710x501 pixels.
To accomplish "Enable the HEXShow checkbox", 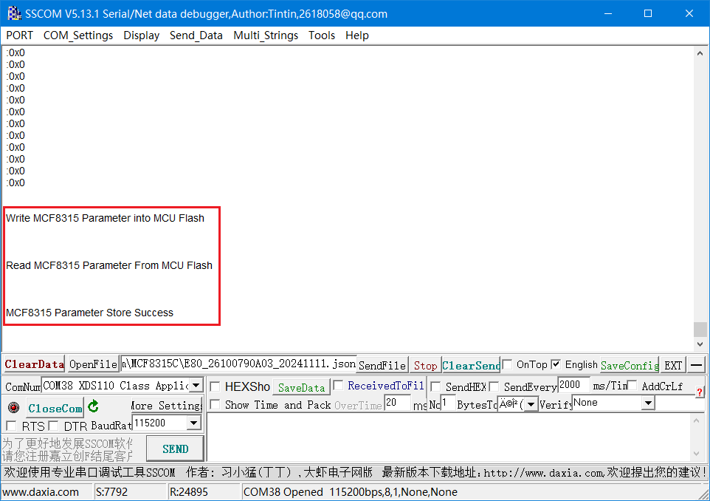I will (213, 387).
